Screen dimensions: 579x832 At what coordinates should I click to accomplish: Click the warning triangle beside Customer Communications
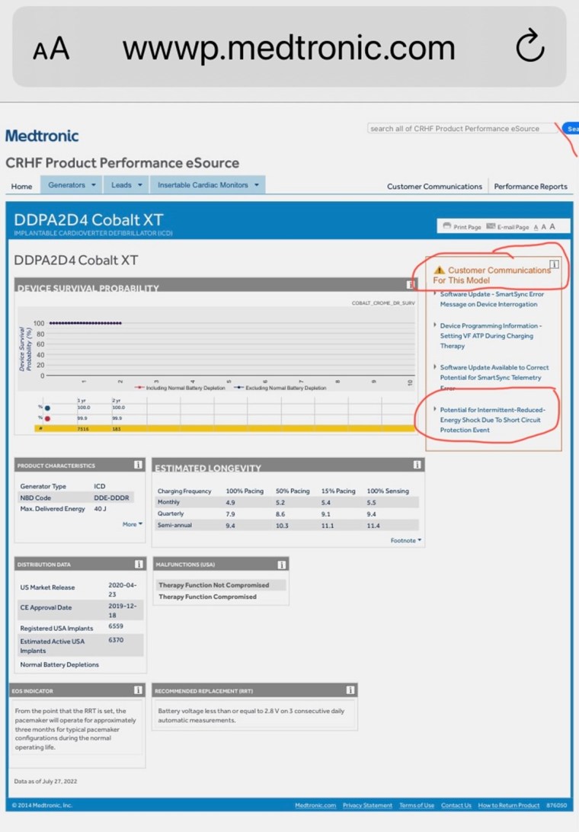point(439,270)
